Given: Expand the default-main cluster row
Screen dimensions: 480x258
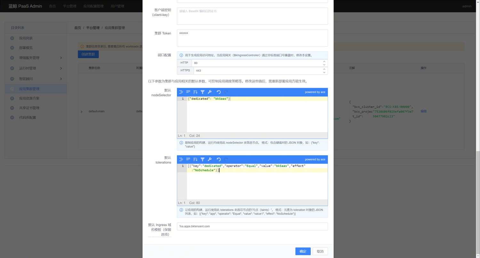Looking at the screenshot, I should [x=82, y=112].
